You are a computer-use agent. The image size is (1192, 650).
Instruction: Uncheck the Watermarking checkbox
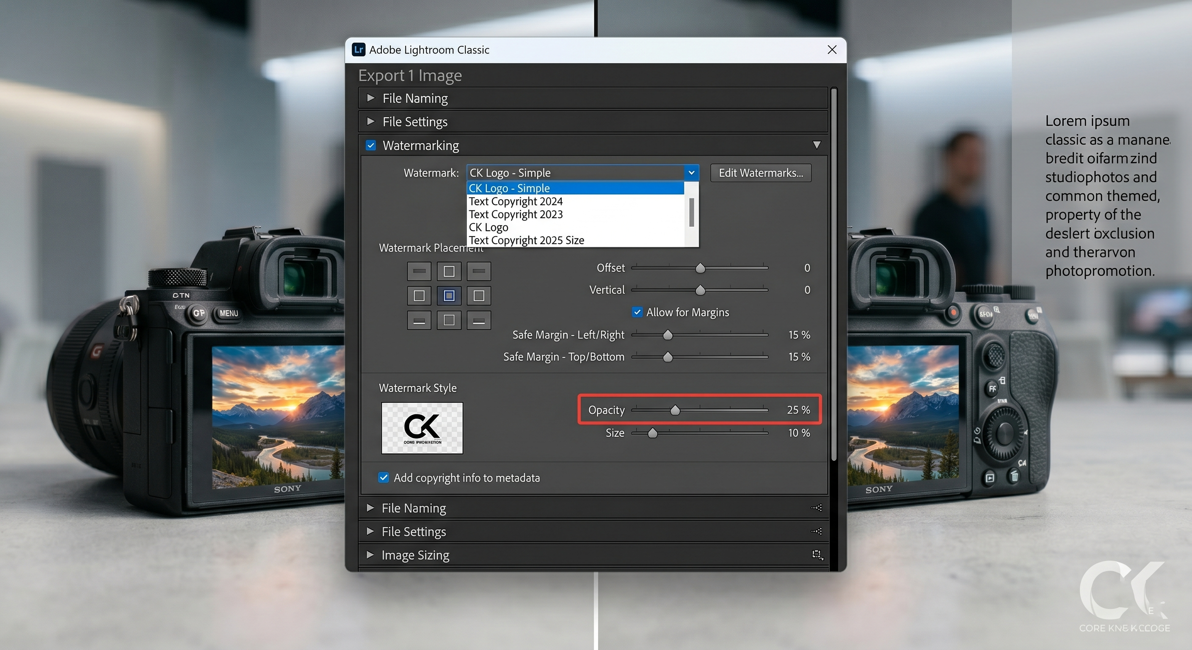click(371, 145)
